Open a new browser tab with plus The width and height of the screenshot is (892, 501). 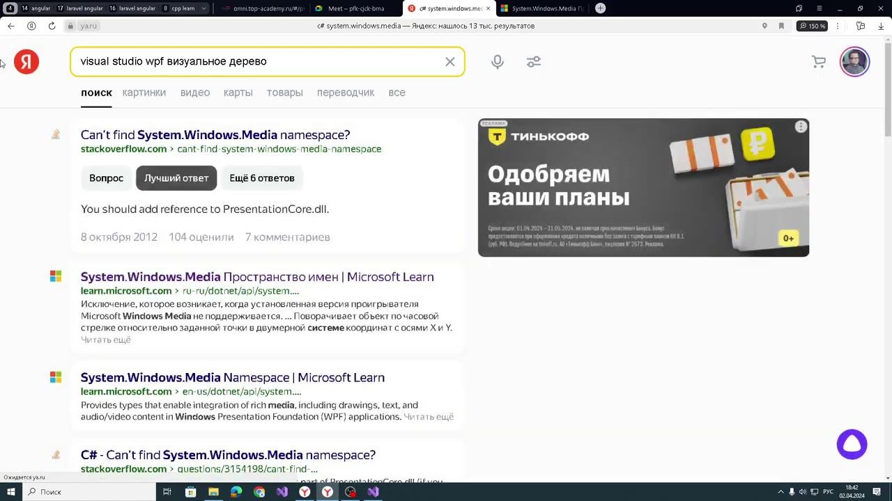[x=600, y=8]
